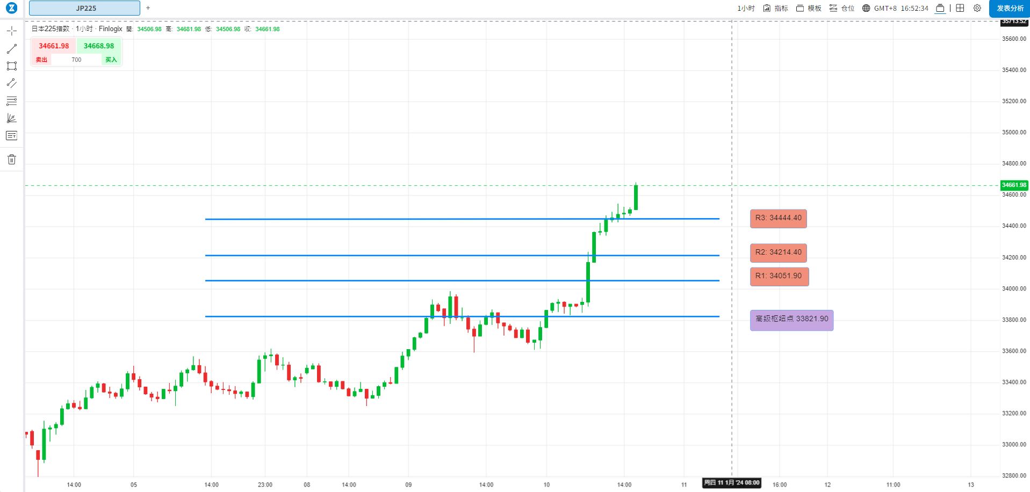
Task: Select the R2: 34214.40 resistance label
Action: [779, 252]
